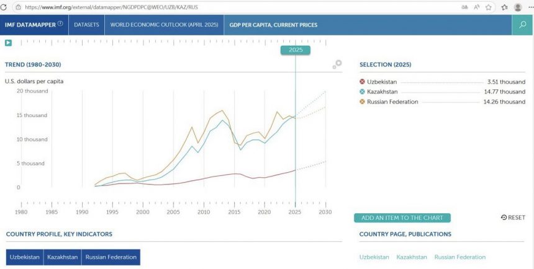Viewport: 534px width, 269px height.
Task: Click the site lock icon in address bar
Action: [18, 7]
